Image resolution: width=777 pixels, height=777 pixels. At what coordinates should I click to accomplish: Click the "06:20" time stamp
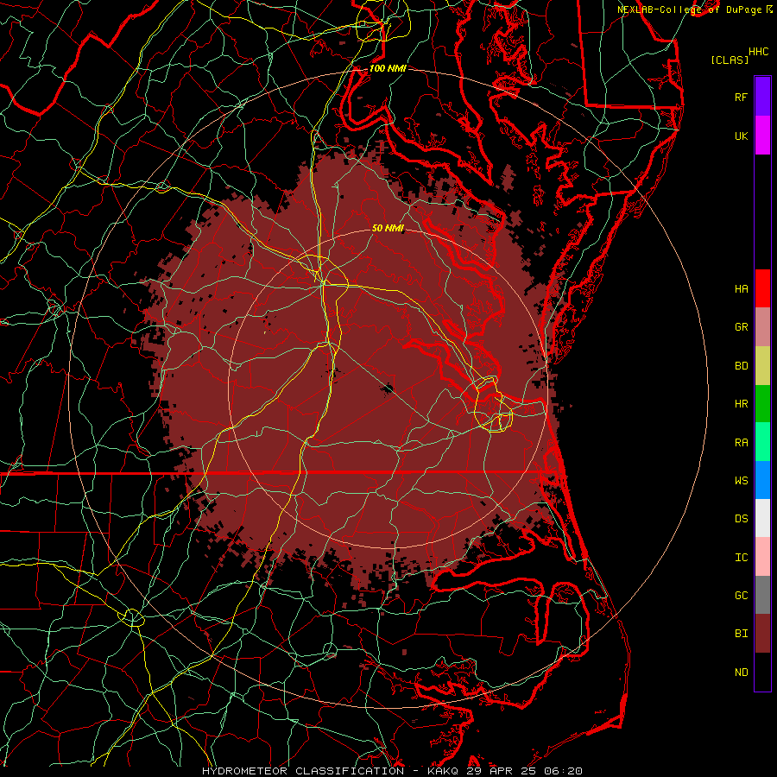564,771
